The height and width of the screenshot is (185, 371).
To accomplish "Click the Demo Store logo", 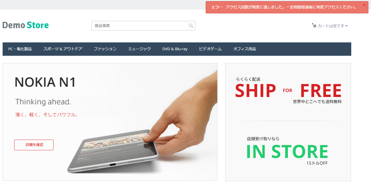I will [26, 25].
